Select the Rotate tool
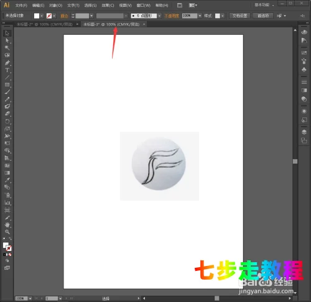 click(x=7, y=121)
